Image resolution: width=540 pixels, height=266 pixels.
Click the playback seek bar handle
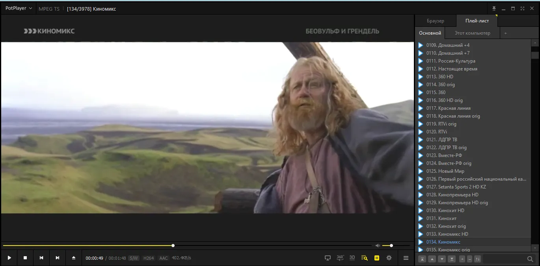coord(173,246)
